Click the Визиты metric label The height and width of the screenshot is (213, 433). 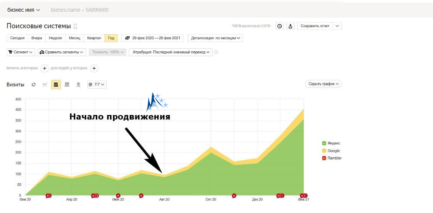point(15,84)
